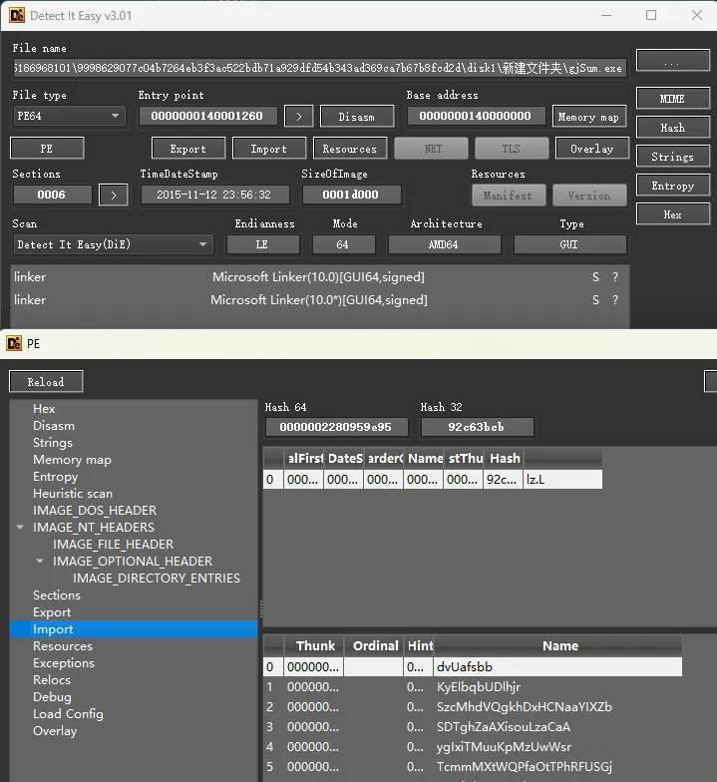
Task: Click the PE button under File type
Action: point(47,149)
